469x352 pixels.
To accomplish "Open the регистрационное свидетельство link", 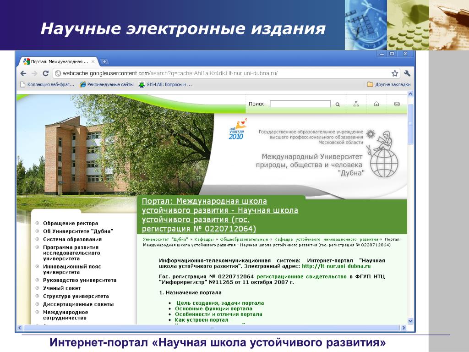I will 301,276.
